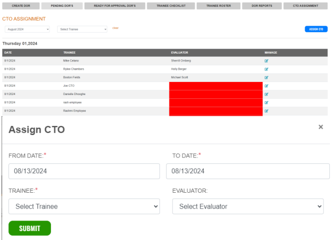Image resolution: width=332 pixels, height=240 pixels.
Task: Click the clear filter link
Action: tap(115, 28)
